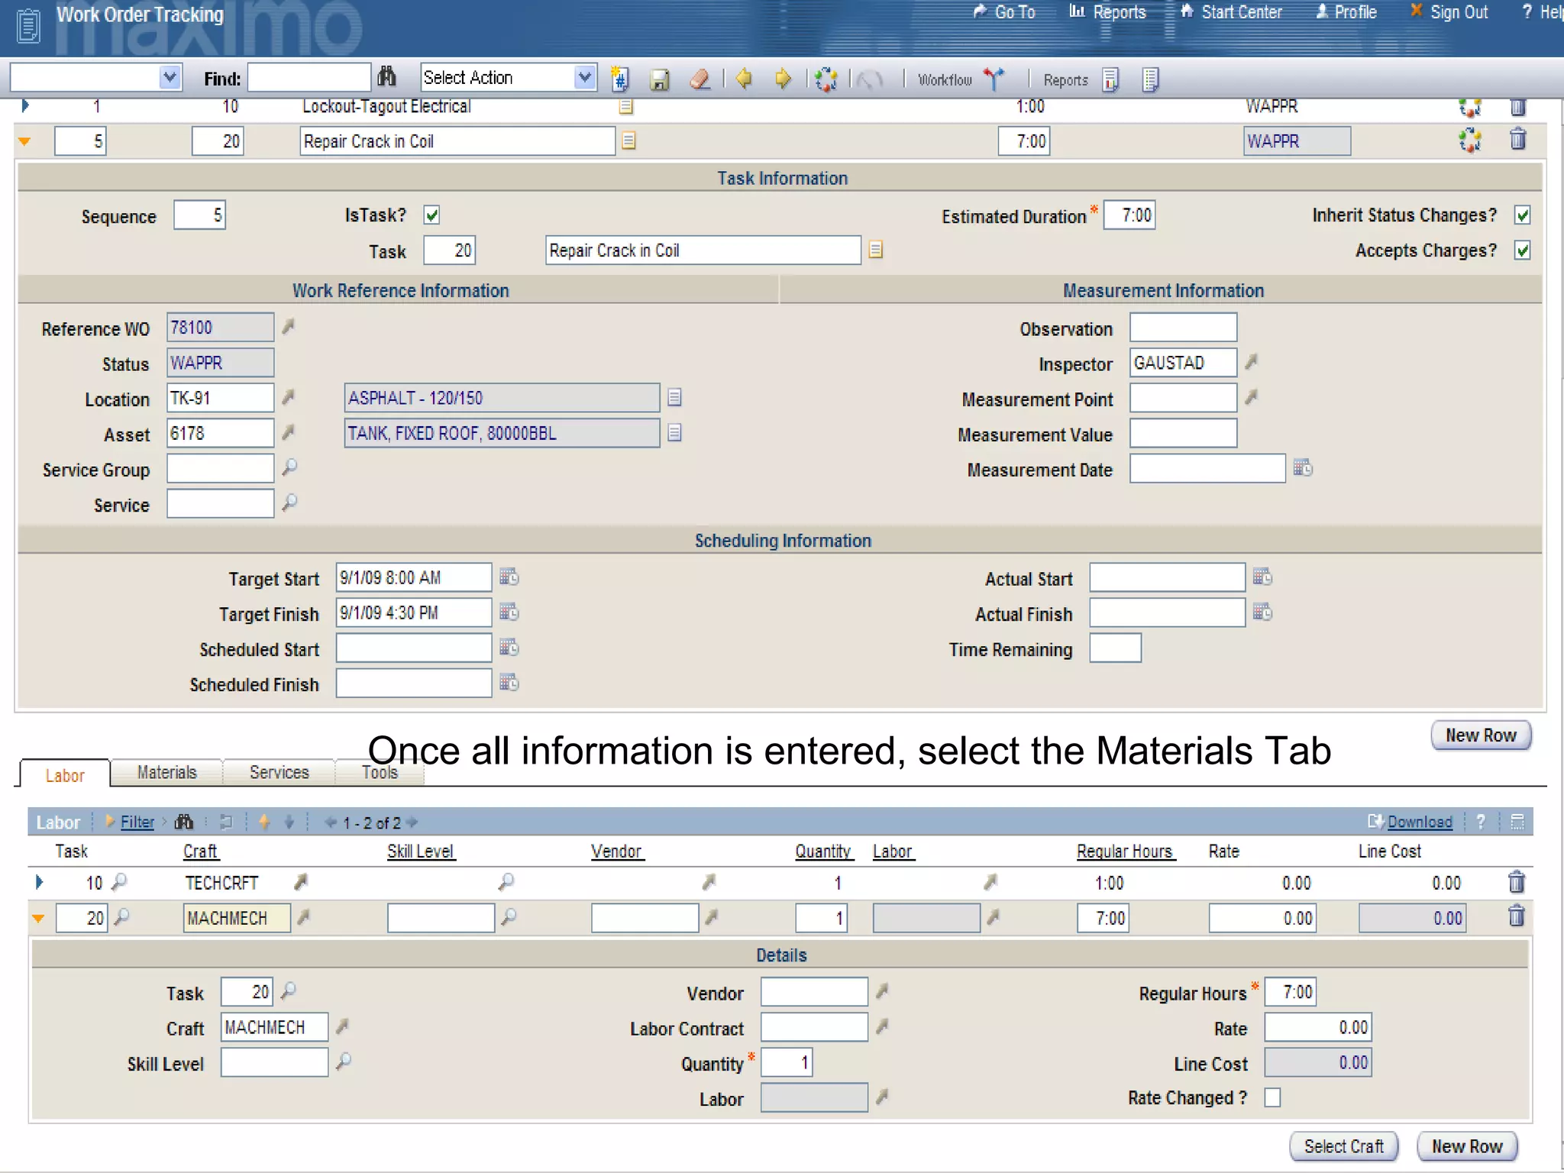Open calendar for Measurement Date
Viewport: 1564px width, 1173px height.
(1303, 467)
